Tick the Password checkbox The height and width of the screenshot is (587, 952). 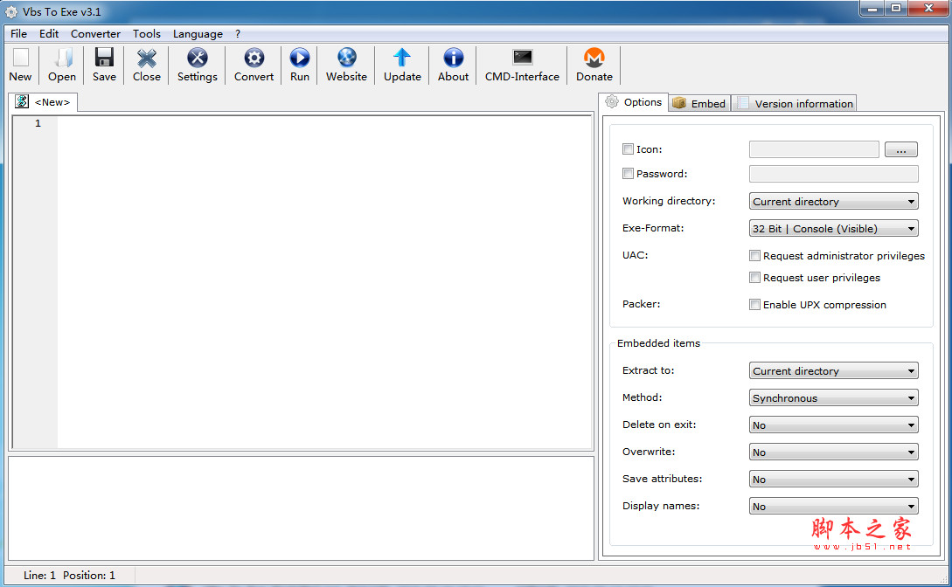(x=628, y=174)
